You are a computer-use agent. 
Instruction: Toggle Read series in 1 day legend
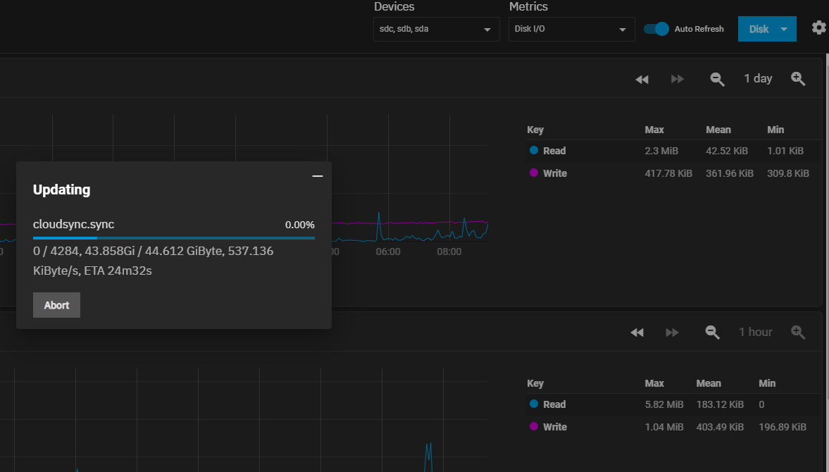[548, 151]
